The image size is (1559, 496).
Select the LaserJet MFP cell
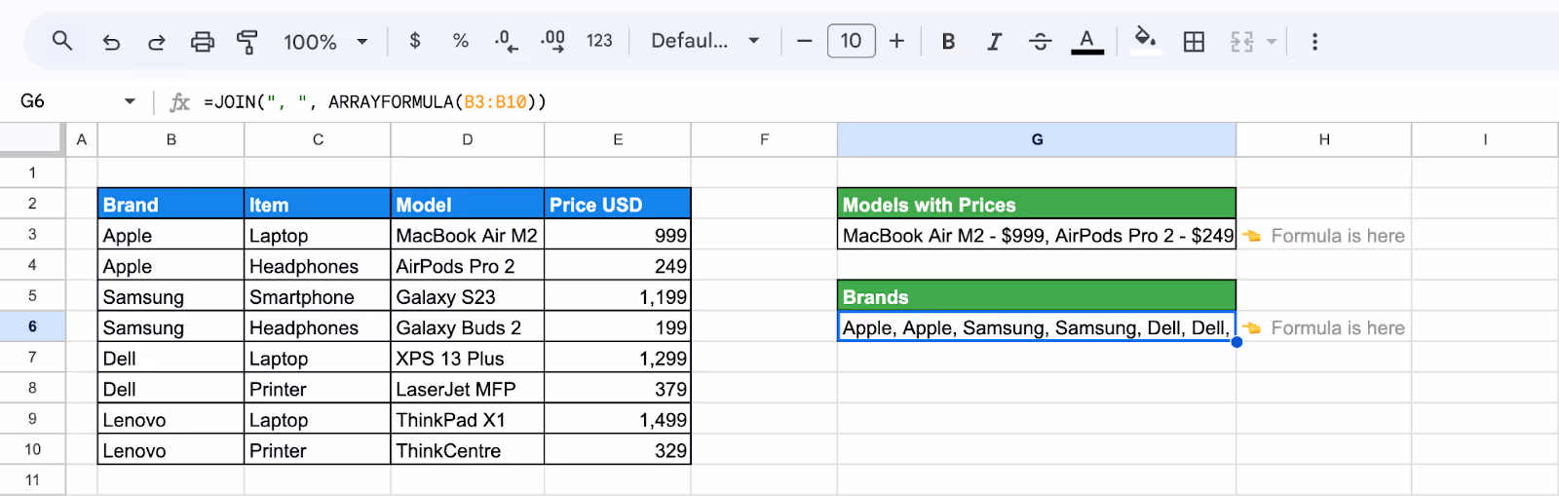coord(468,389)
